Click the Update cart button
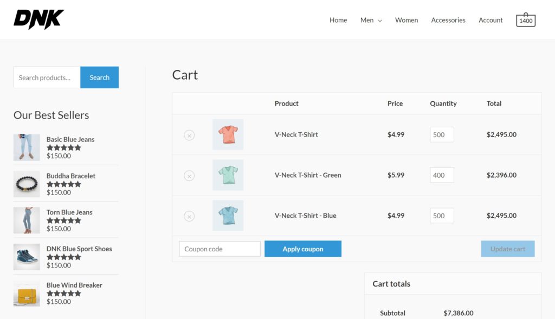This screenshot has height=319, width=555. point(507,249)
